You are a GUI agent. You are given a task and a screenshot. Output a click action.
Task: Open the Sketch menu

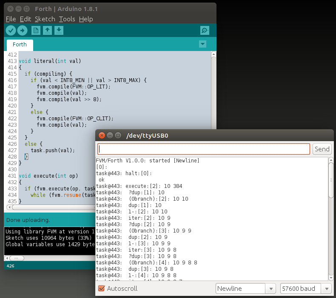coord(45,19)
